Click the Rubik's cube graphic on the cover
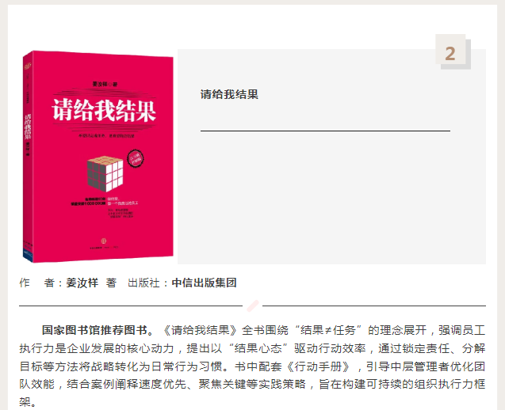Screen dimensions: 505x410 click(105, 173)
